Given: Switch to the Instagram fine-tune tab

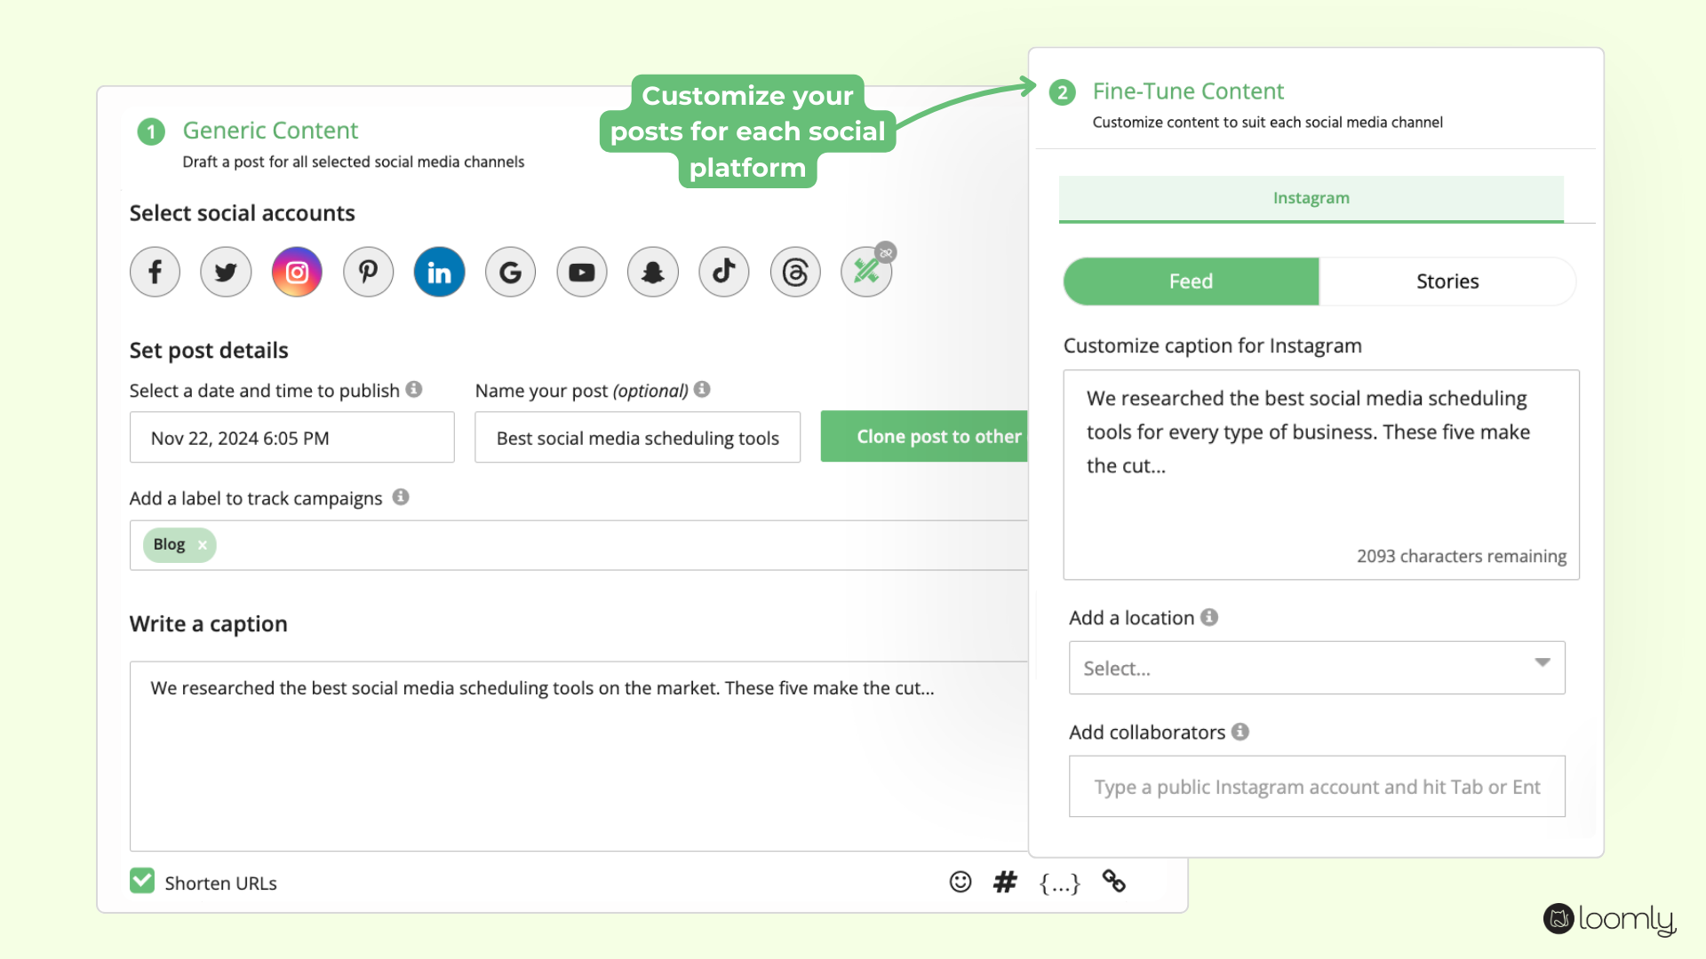Looking at the screenshot, I should (x=1311, y=197).
